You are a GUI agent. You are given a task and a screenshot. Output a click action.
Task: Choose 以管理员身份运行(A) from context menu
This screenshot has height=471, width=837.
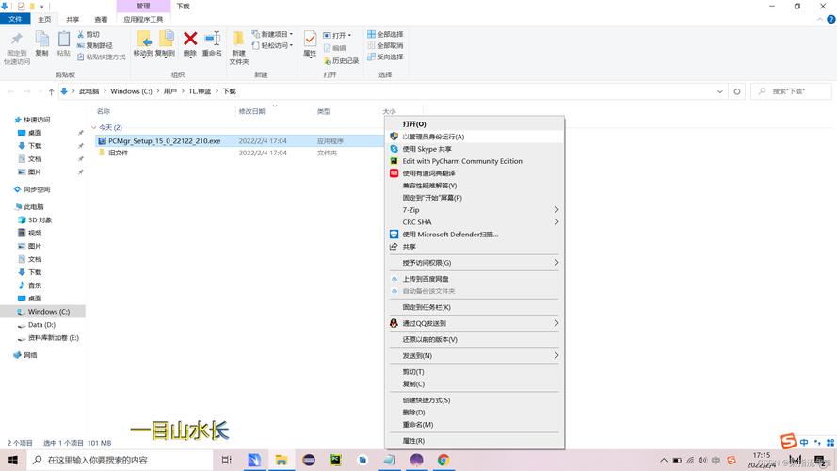(x=433, y=137)
